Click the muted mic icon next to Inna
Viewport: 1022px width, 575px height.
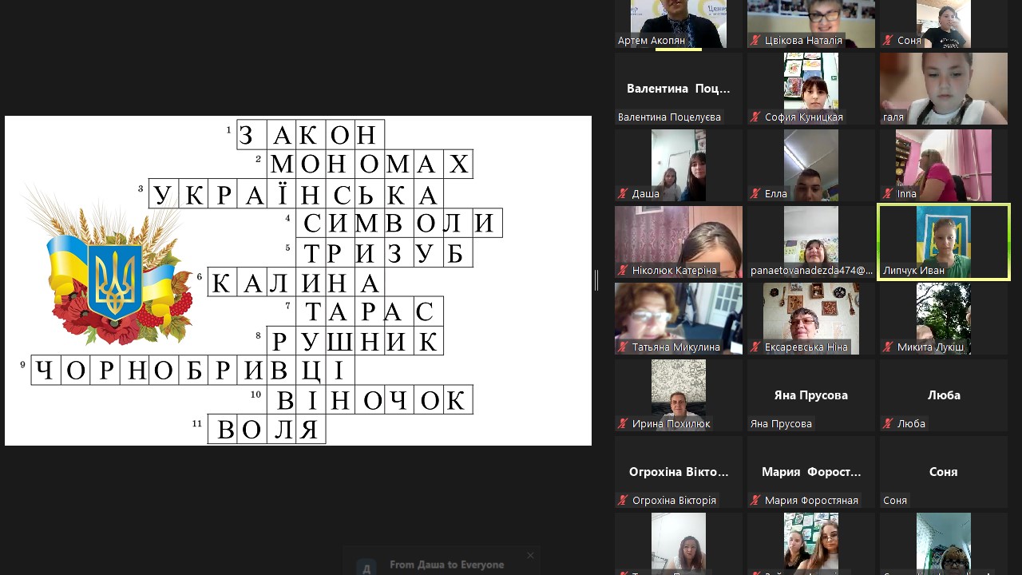(x=887, y=193)
